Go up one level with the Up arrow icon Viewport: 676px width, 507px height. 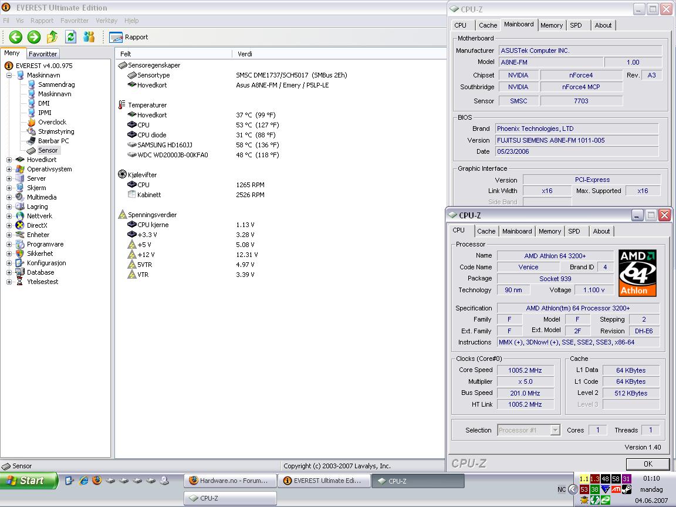tap(52, 37)
